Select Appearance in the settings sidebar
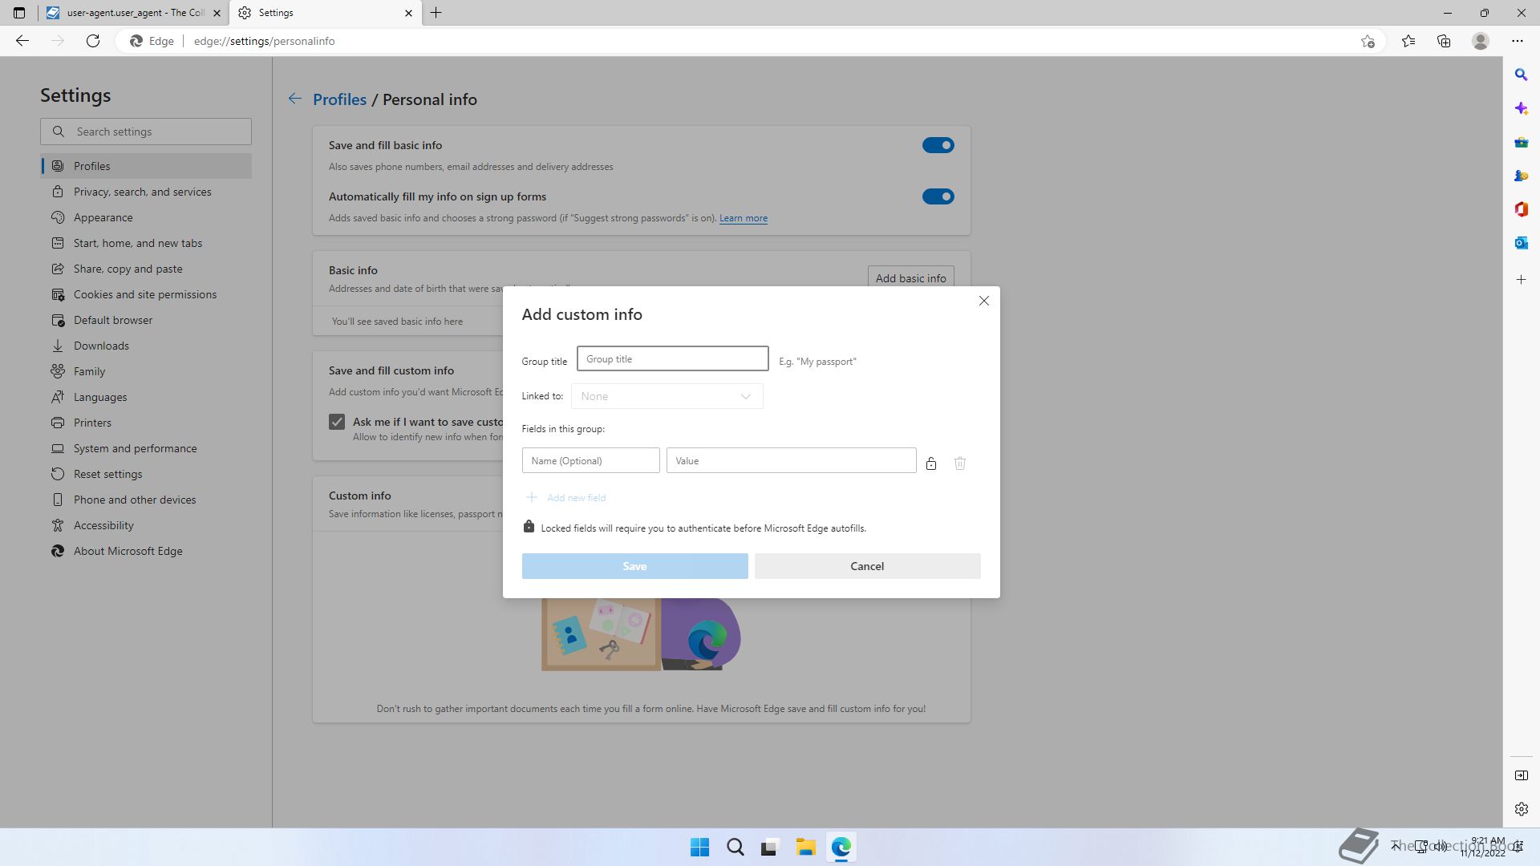Screen dimensions: 1540x866 click(103, 217)
